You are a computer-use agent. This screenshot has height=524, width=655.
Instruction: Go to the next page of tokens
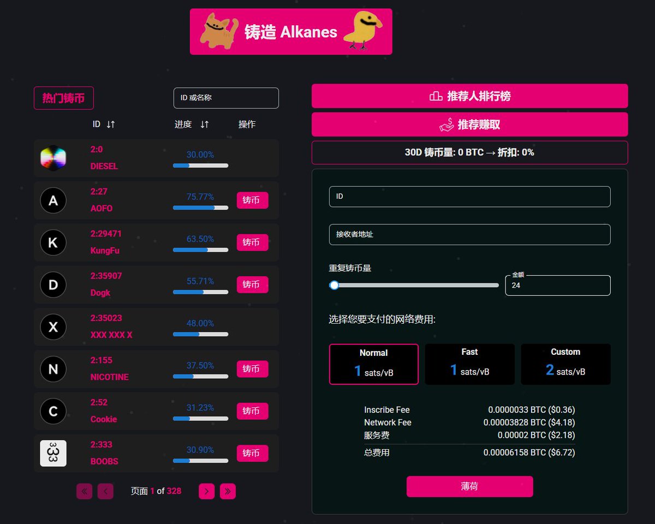pyautogui.click(x=206, y=491)
